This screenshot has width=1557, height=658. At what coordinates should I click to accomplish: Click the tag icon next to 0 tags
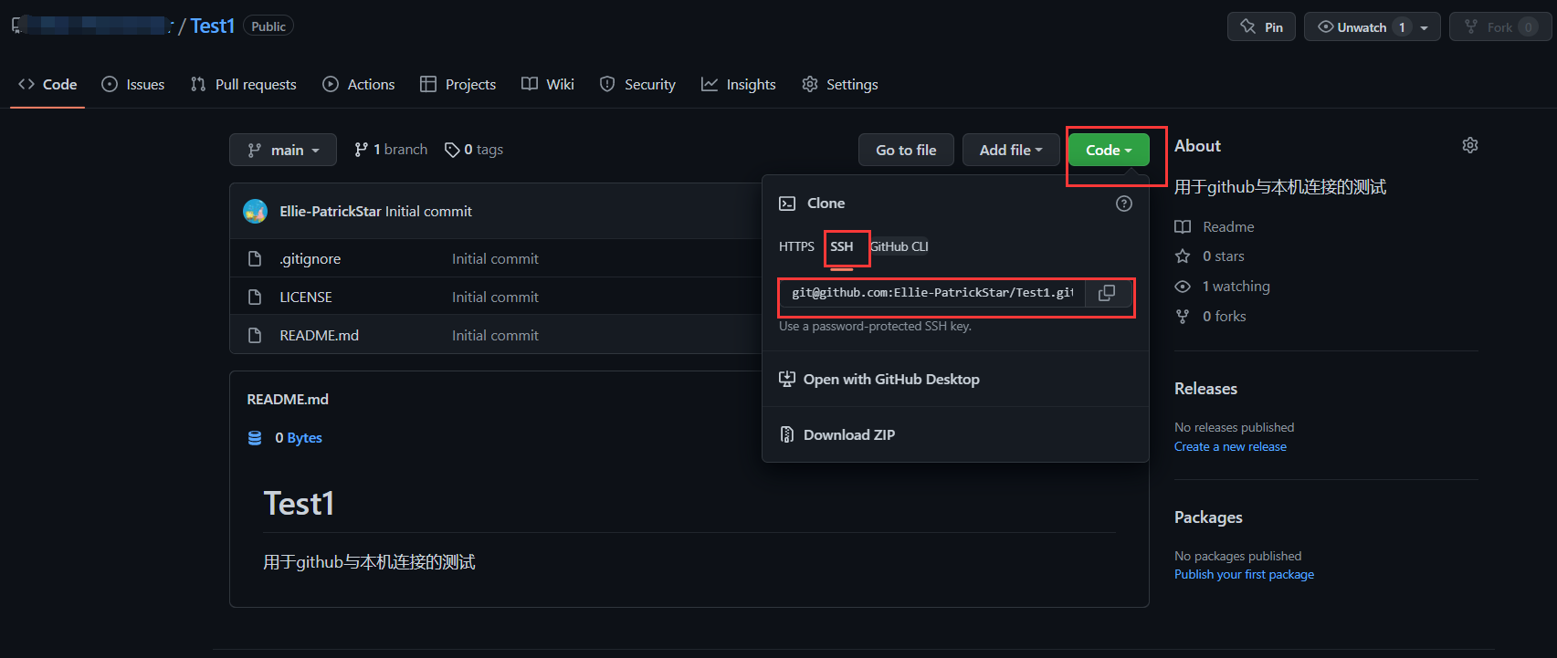tap(452, 150)
